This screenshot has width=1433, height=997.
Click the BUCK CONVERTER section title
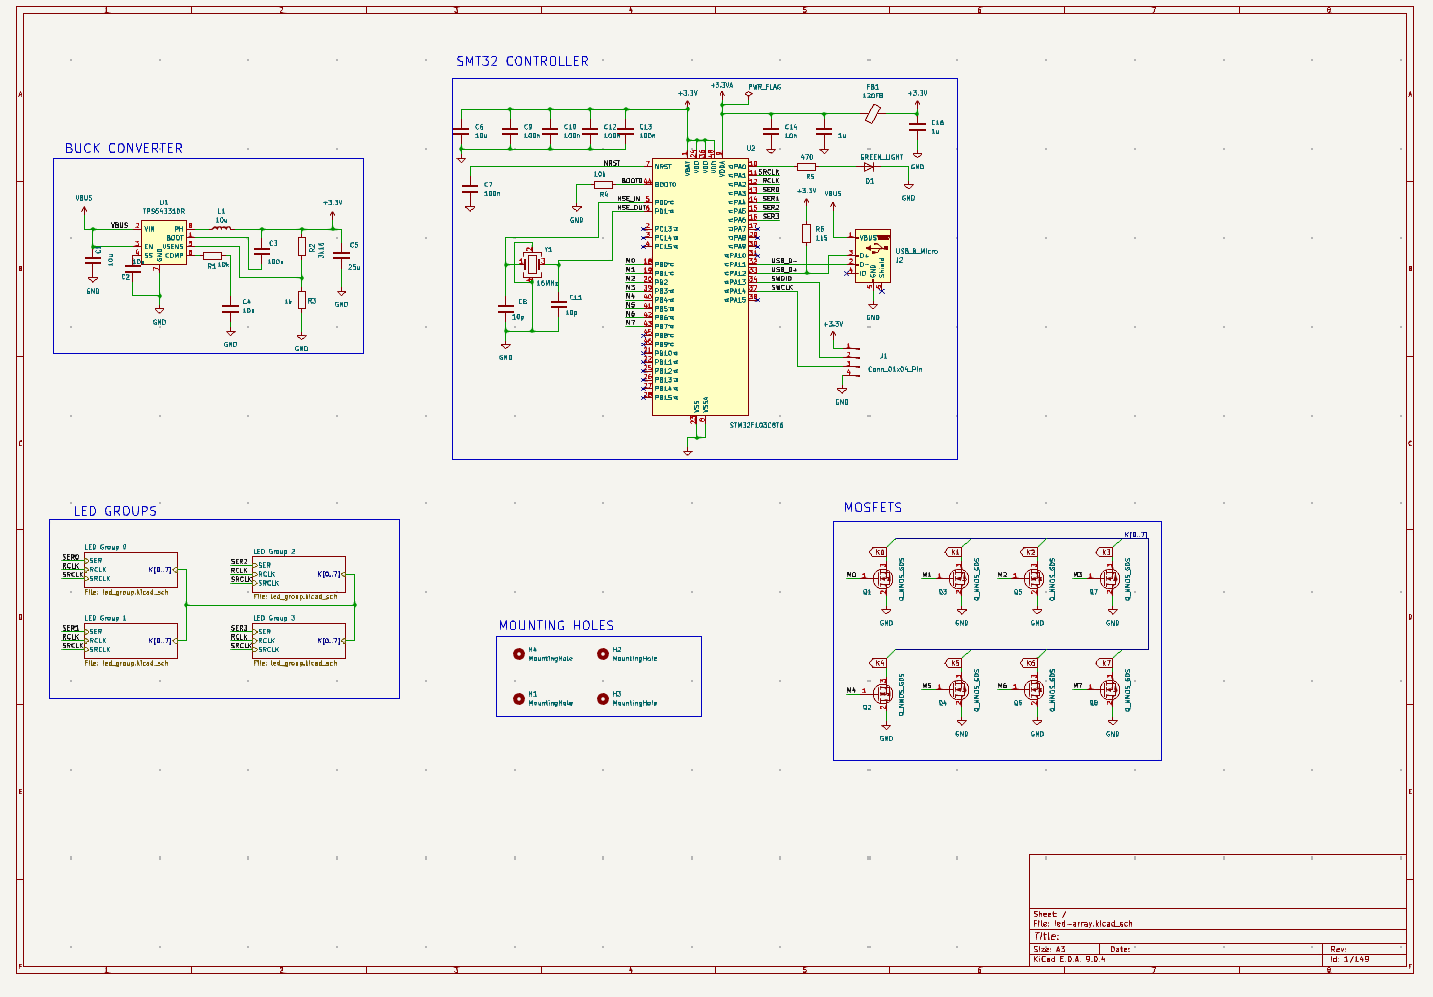tap(124, 148)
